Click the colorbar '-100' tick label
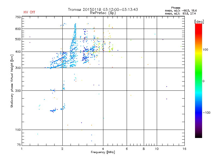 point(207,113)
